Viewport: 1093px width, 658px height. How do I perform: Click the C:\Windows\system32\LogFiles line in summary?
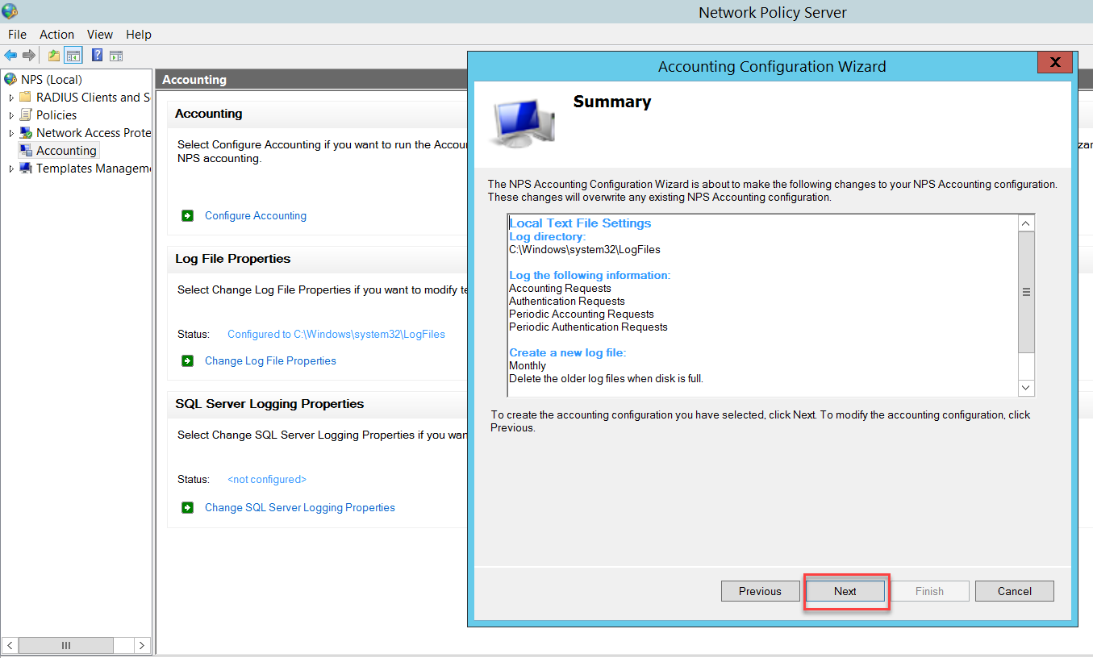tap(585, 249)
